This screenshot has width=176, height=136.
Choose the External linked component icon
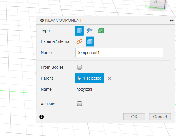pos(79,42)
